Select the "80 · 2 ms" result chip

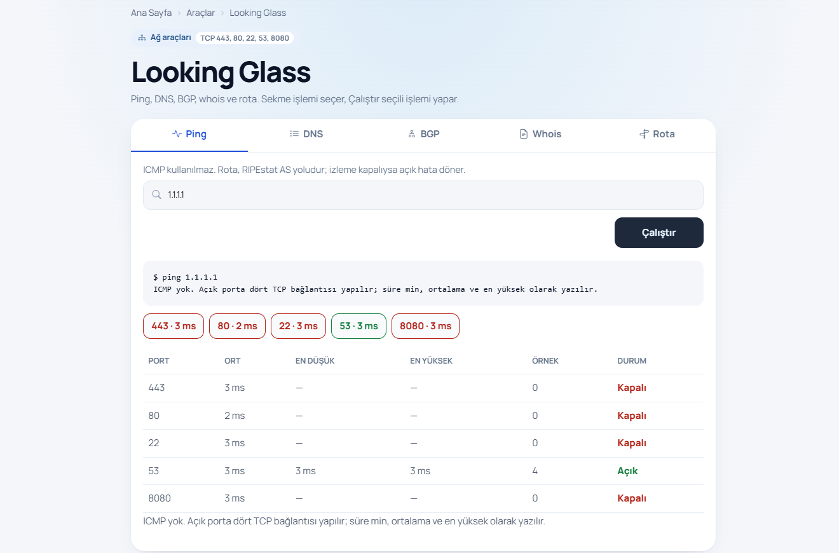(x=238, y=326)
